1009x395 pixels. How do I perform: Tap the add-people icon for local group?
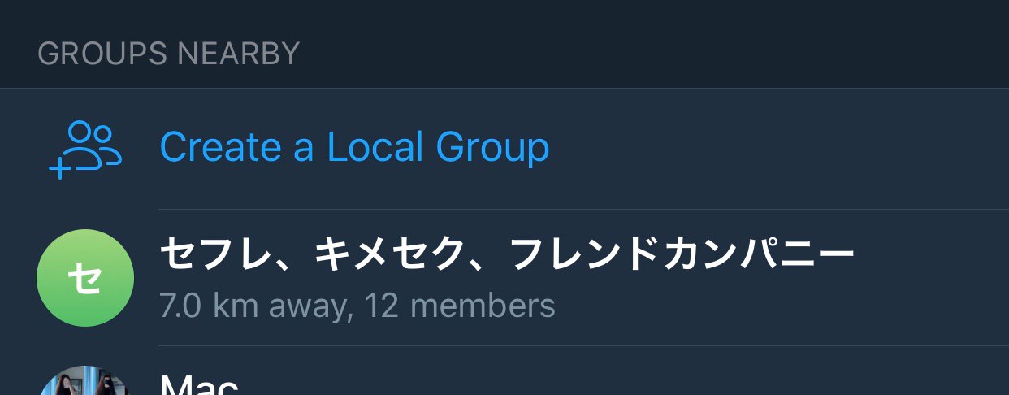[85, 149]
